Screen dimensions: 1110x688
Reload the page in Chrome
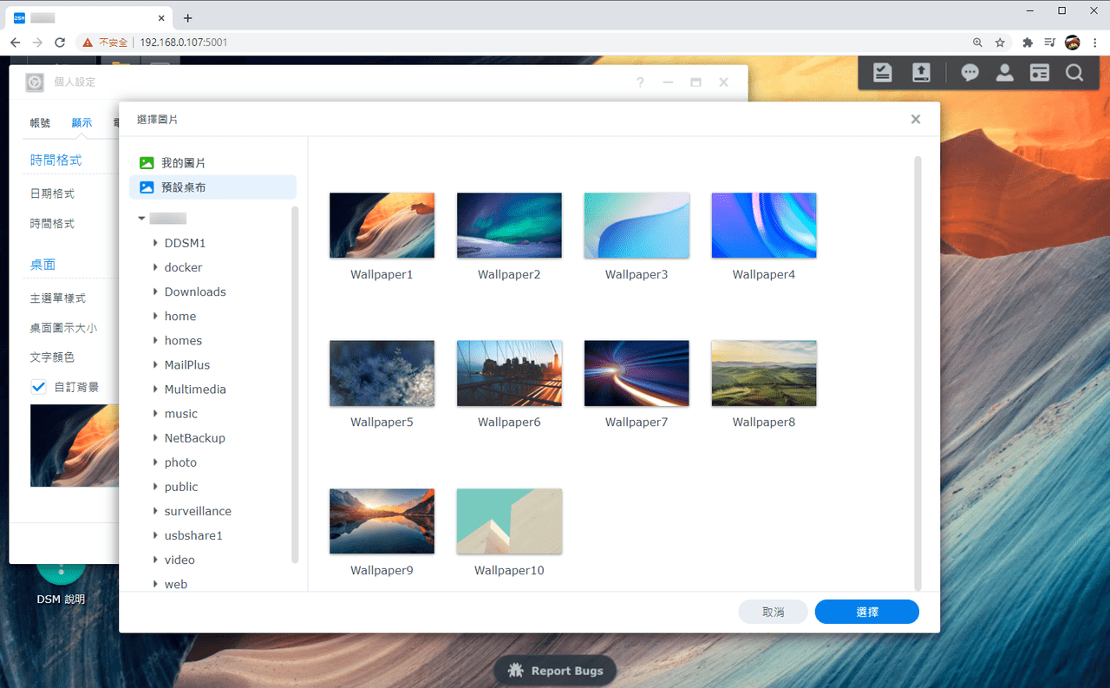[60, 42]
